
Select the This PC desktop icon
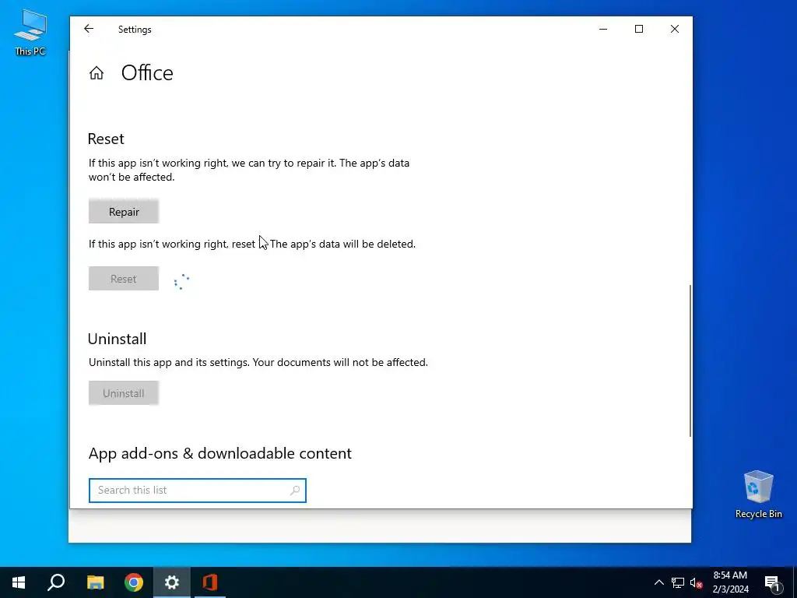pyautogui.click(x=30, y=33)
